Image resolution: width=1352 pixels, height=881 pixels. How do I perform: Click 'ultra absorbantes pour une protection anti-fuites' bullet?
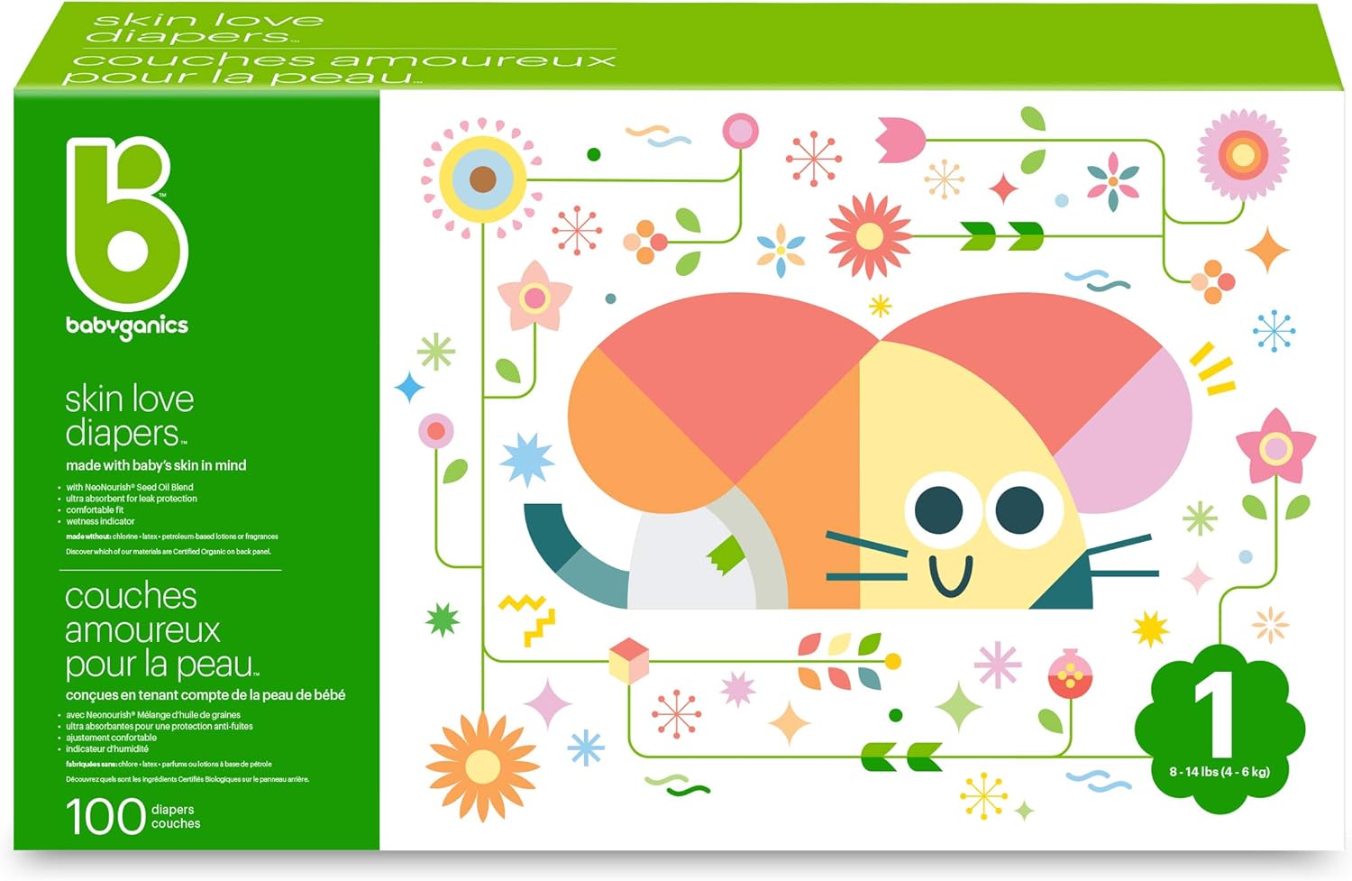pos(160,726)
